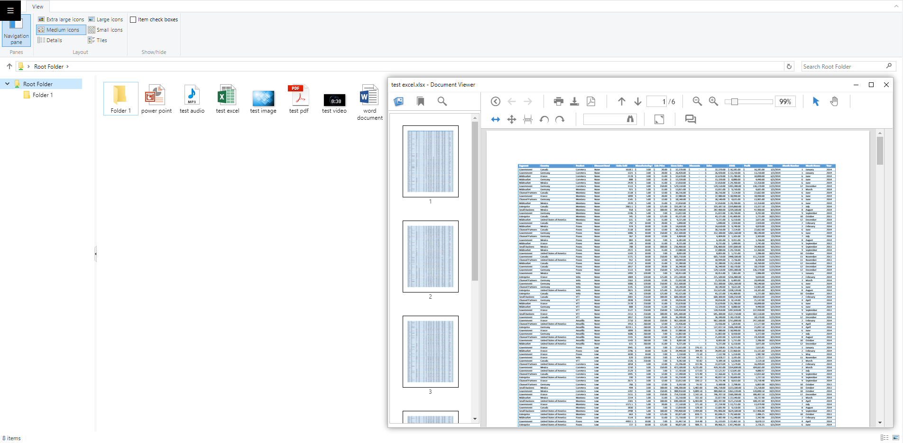Image resolution: width=903 pixels, height=443 pixels.
Task: Go forward to next view arrow
Action: pos(528,101)
